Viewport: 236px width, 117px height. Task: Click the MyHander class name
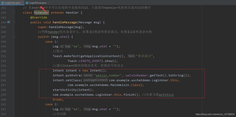pos(41,13)
